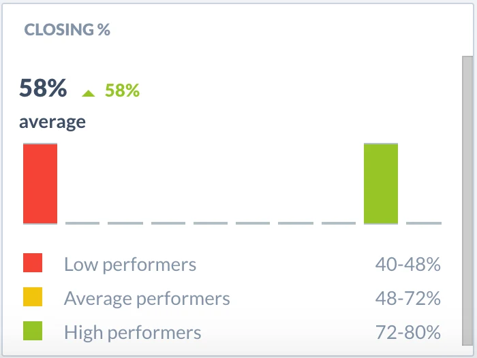Click the large dark 58% average value

pyautogui.click(x=43, y=88)
